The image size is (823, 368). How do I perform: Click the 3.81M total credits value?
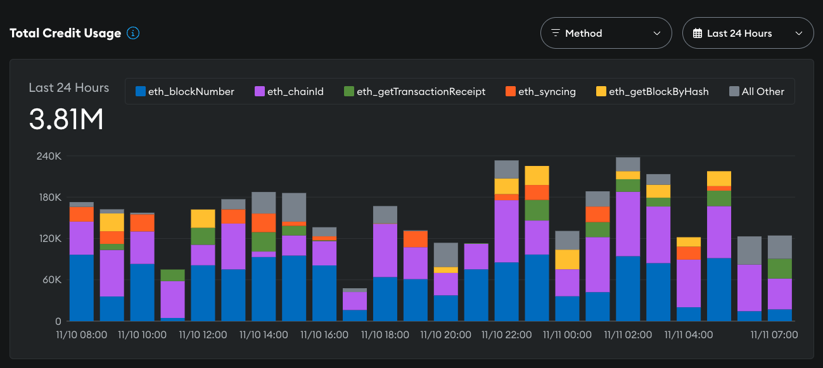click(66, 120)
